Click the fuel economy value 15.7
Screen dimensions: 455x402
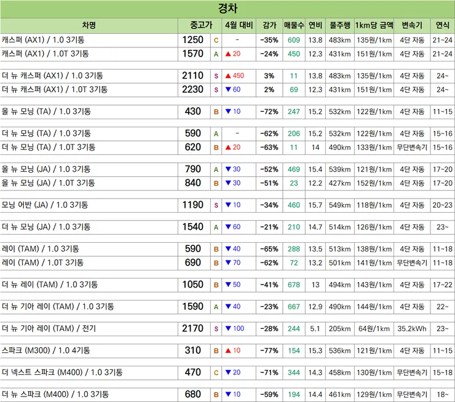click(315, 205)
